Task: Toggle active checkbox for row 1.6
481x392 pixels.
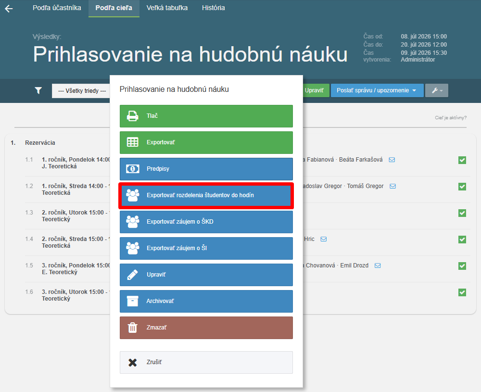Action: 462,292
